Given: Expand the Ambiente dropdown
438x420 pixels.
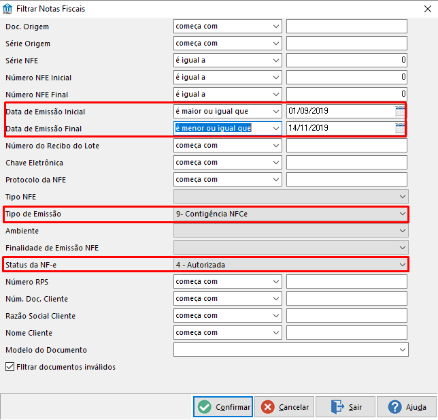Looking at the screenshot, I should (x=291, y=231).
